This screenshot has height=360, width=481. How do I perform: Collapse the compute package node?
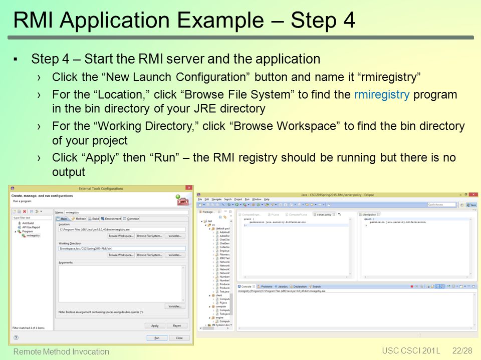[210, 306]
